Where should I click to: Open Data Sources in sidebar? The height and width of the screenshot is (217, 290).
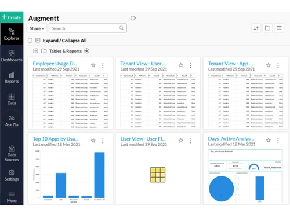(12, 153)
